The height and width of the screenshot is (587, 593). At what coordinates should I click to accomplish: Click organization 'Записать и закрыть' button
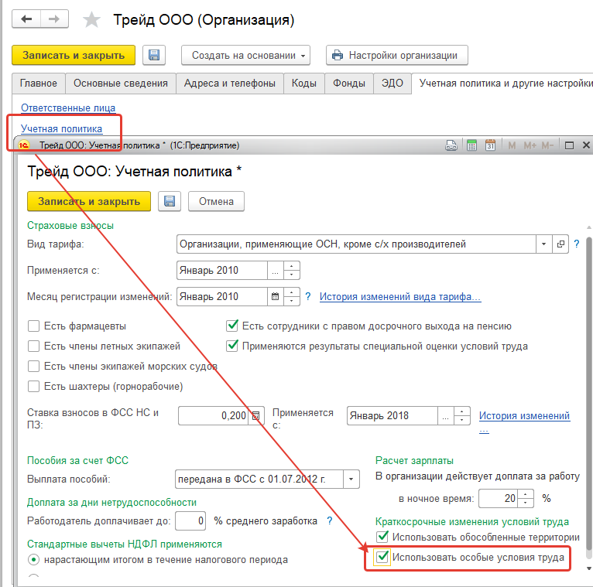tap(74, 55)
